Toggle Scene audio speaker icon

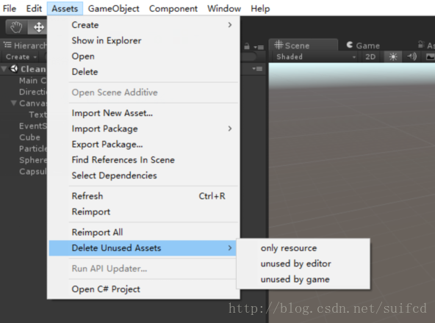pos(411,57)
